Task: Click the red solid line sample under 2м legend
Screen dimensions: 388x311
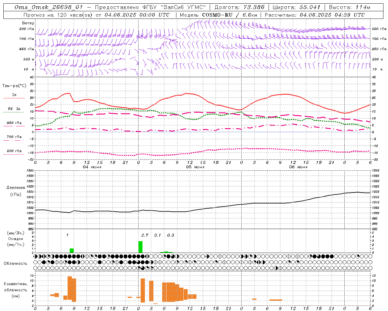Action: click(14, 98)
